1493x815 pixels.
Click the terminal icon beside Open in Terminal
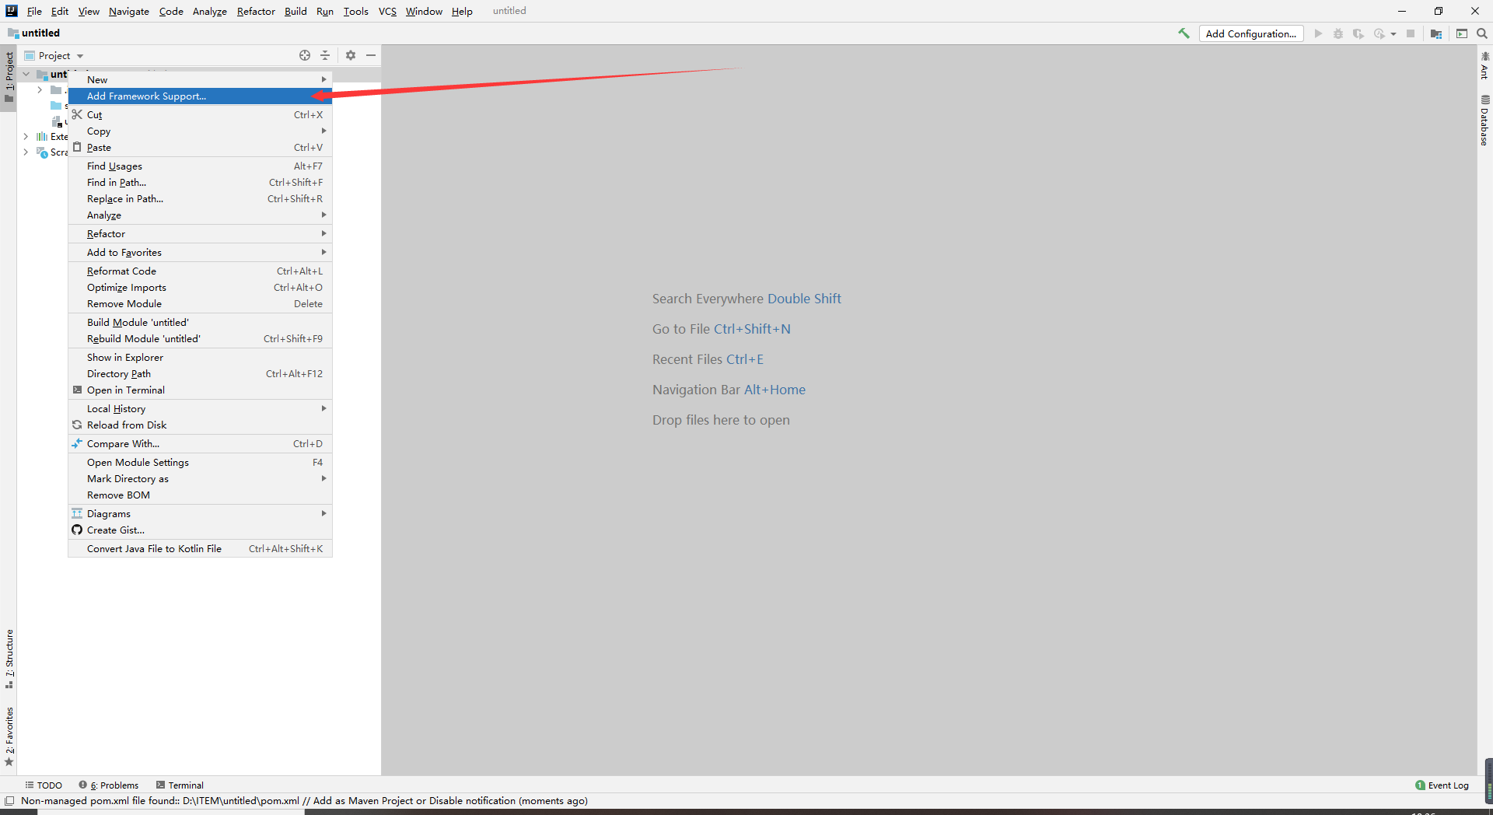(77, 390)
